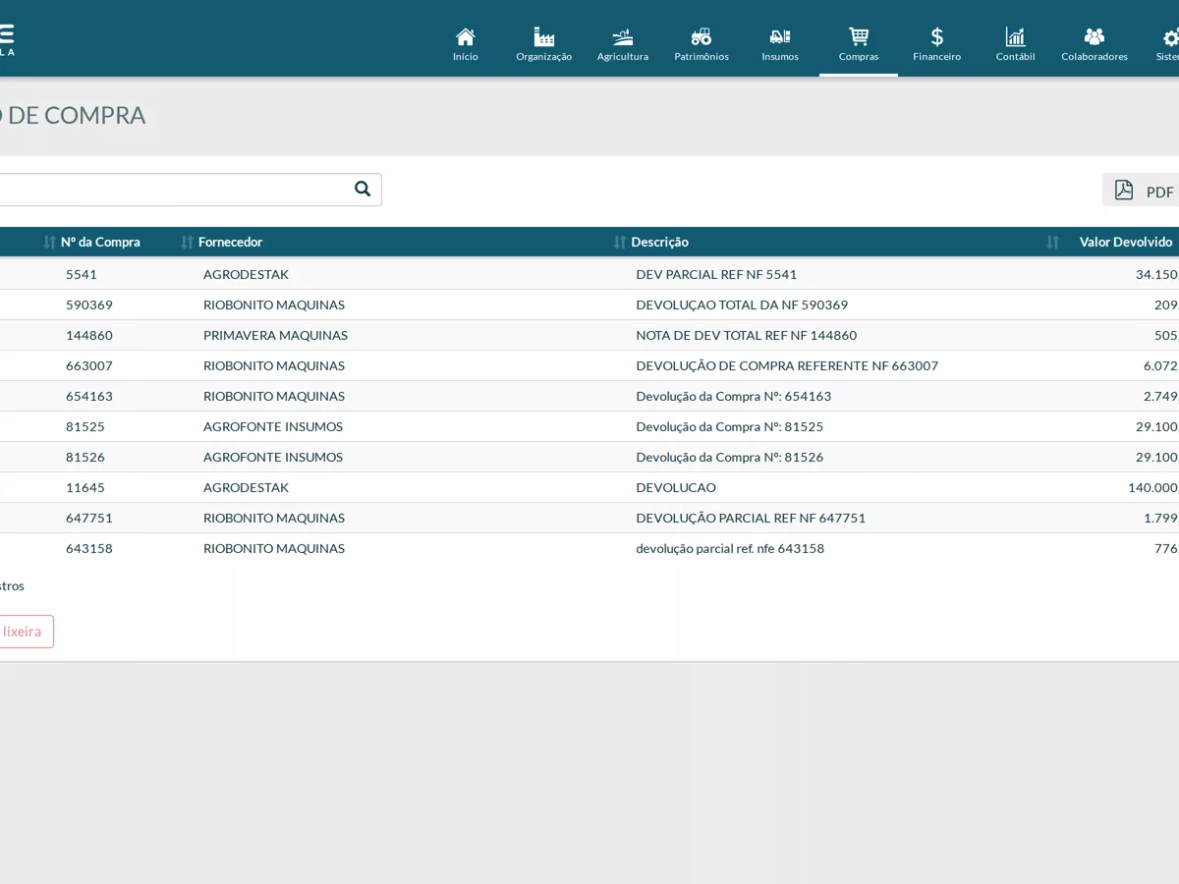The width and height of the screenshot is (1179, 884).
Task: Open the Colaboradores people icon
Action: coord(1095,37)
